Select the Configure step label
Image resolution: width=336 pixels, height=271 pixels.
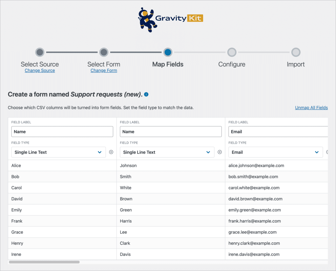tap(232, 64)
